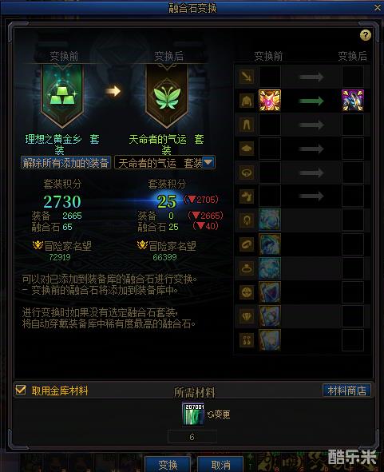Image resolution: width=384 pixels, height=472 pixels.
Task: Click the 207001 required material thumbnail
Action: pyautogui.click(x=193, y=414)
